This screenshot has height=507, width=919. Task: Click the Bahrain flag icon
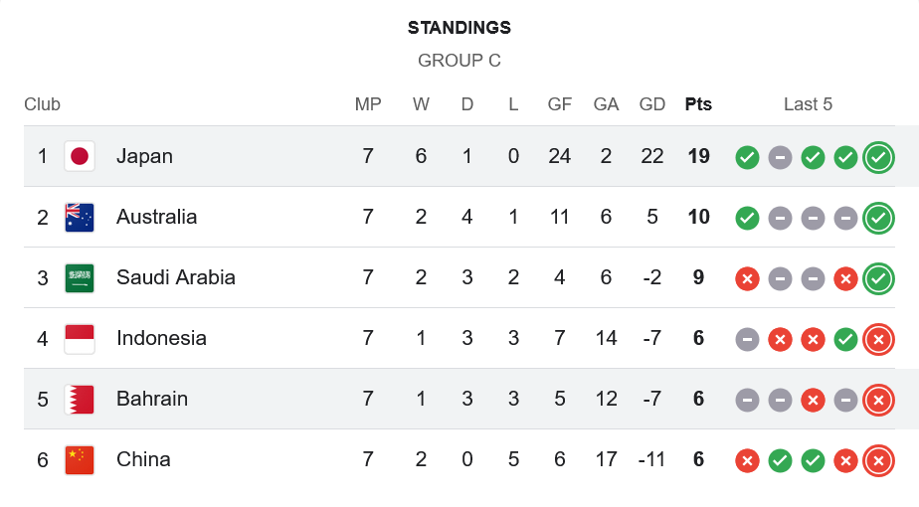[80, 399]
